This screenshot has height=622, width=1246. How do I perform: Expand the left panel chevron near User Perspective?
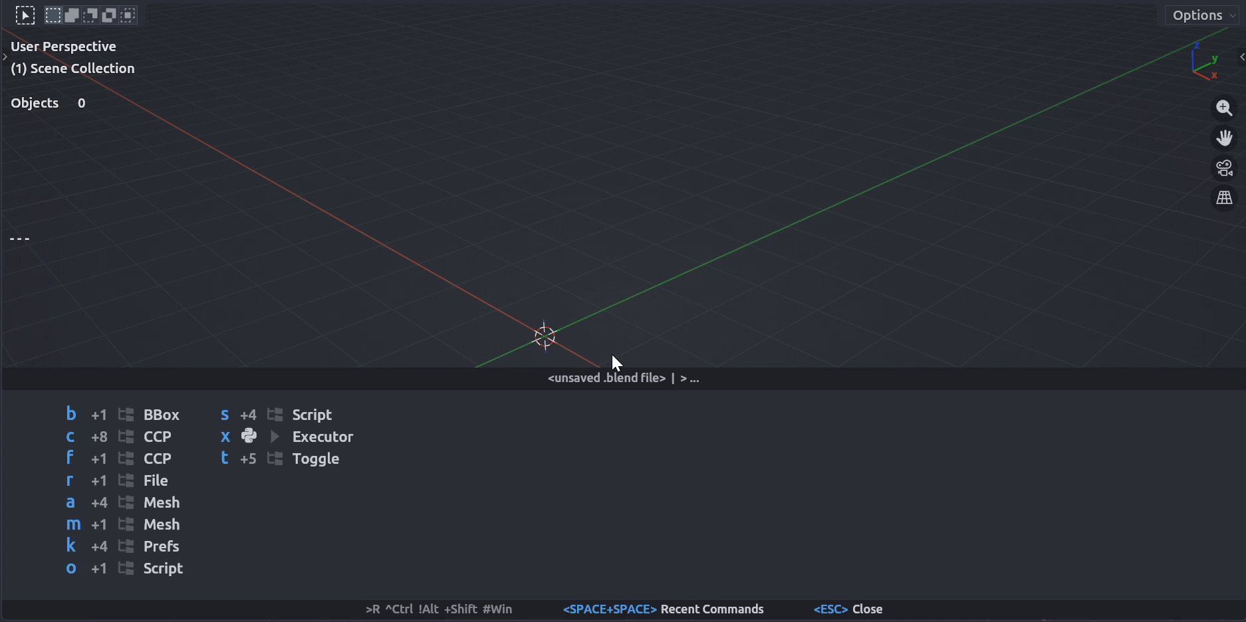pos(5,57)
